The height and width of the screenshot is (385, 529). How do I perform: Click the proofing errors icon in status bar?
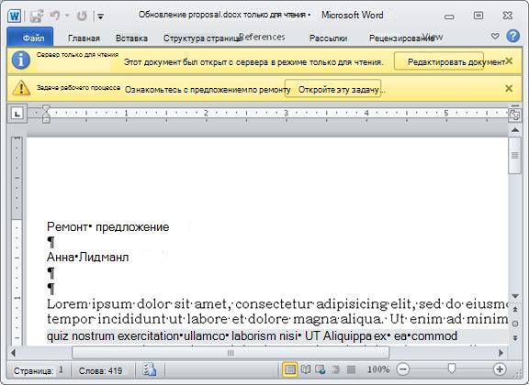[x=150, y=369]
